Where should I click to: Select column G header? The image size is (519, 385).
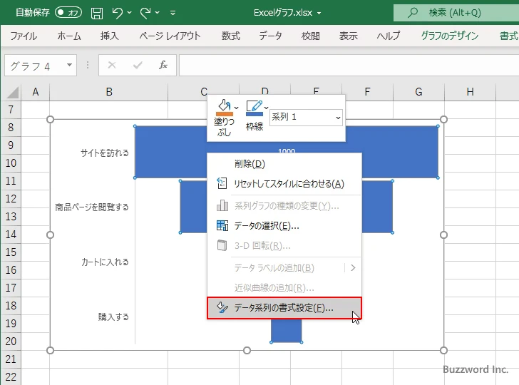click(x=418, y=92)
